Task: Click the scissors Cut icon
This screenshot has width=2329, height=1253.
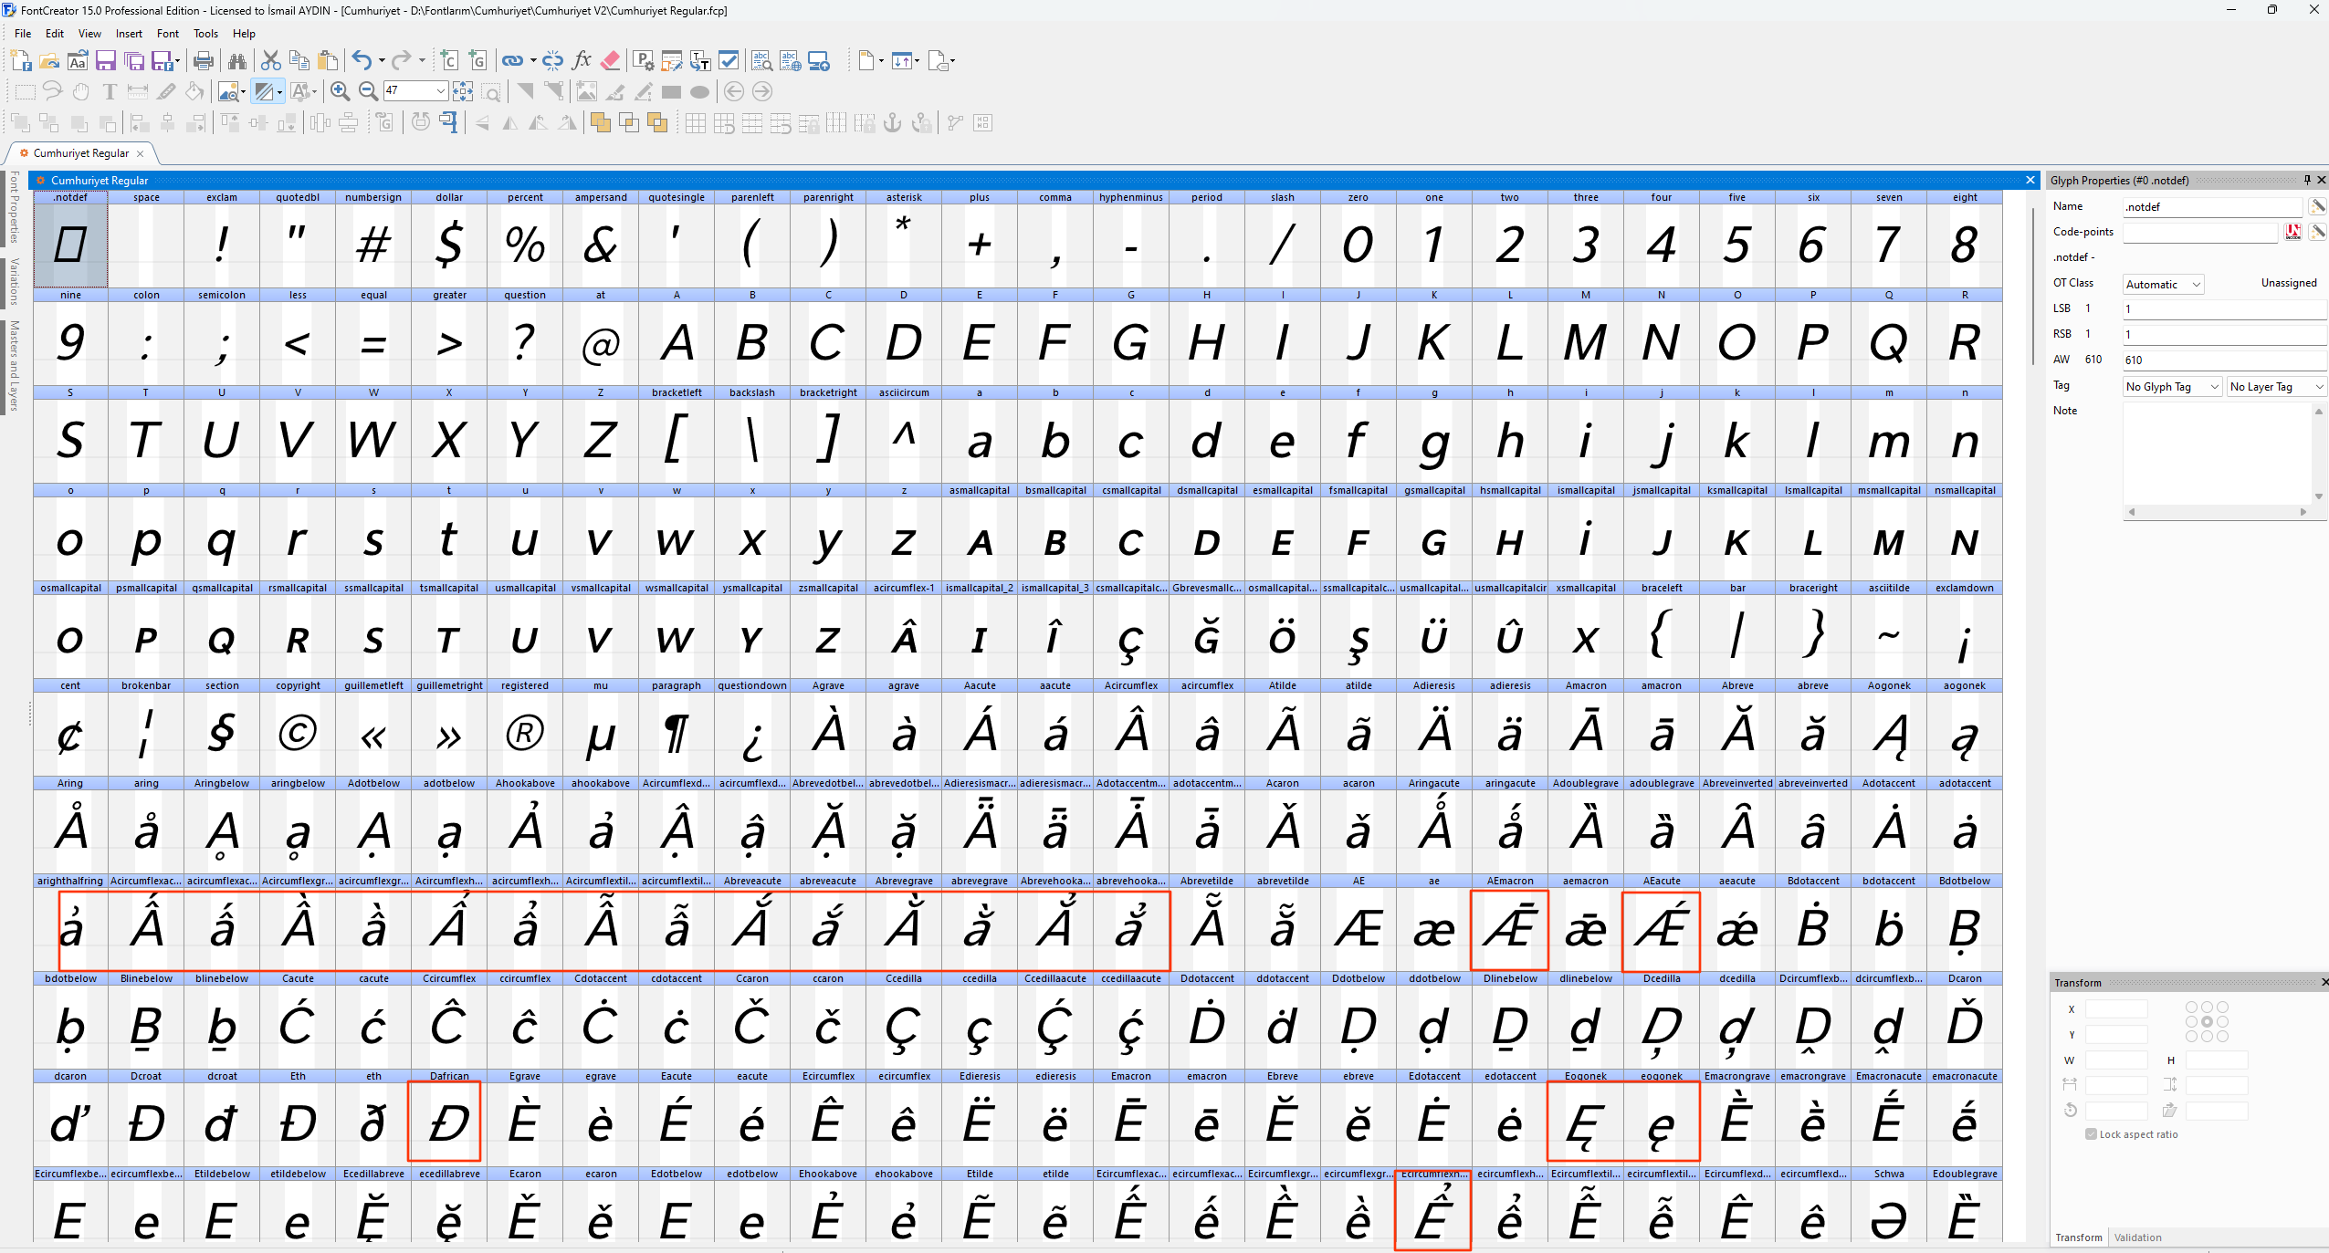Action: pos(271,61)
